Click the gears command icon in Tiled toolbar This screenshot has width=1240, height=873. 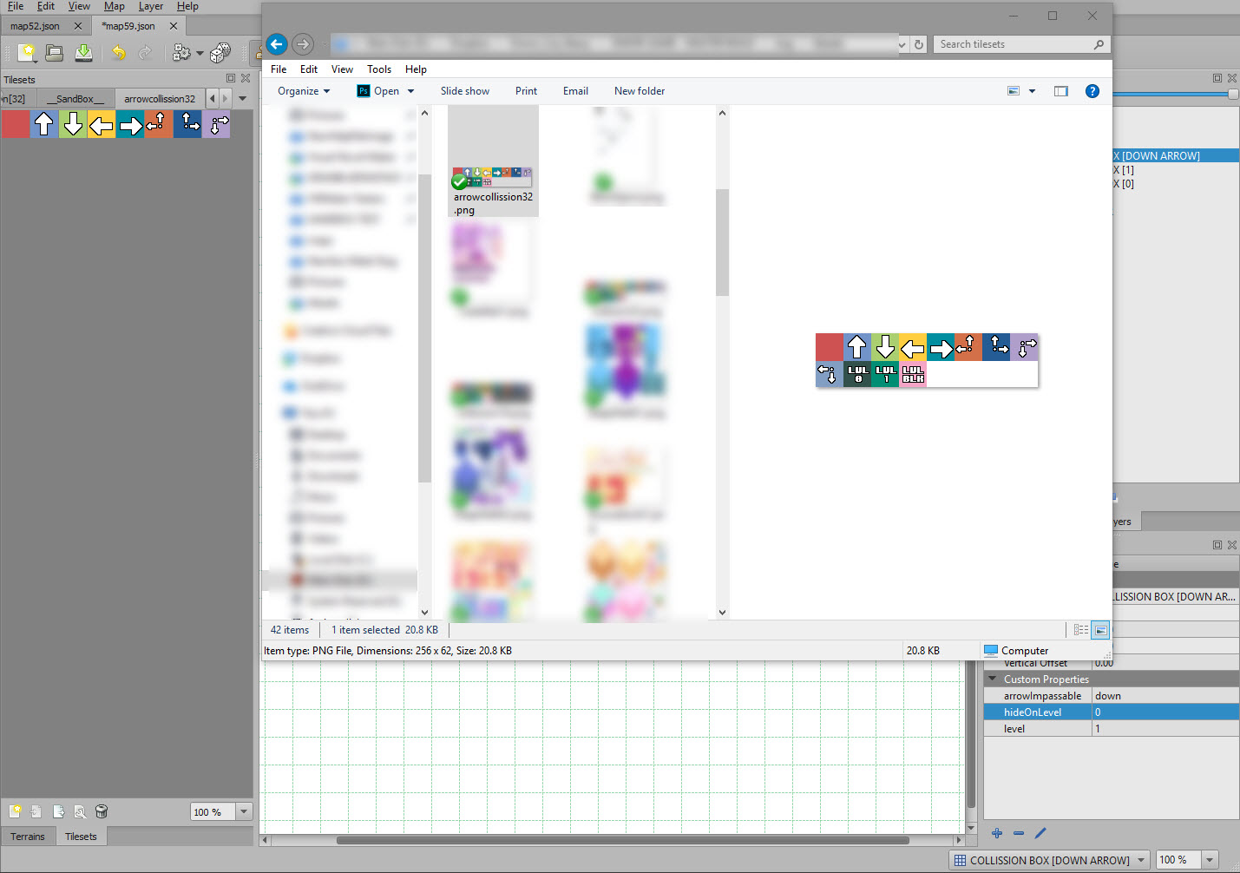point(181,53)
